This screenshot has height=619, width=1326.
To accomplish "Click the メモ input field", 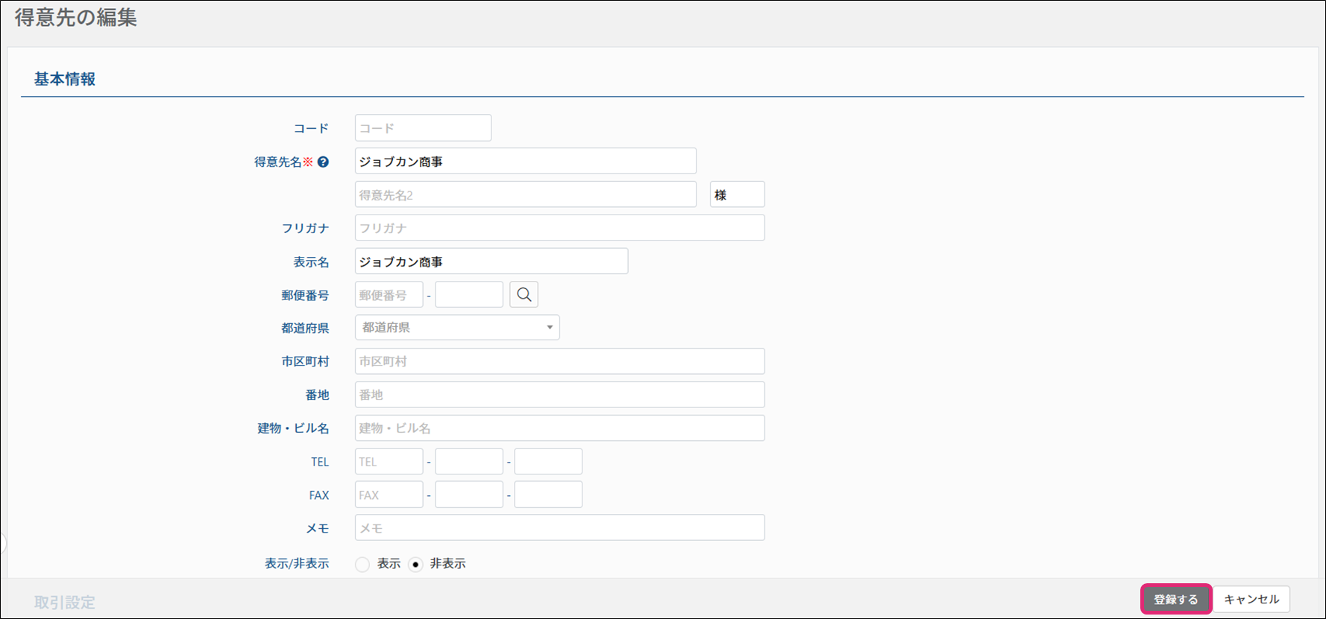I will pyautogui.click(x=559, y=528).
